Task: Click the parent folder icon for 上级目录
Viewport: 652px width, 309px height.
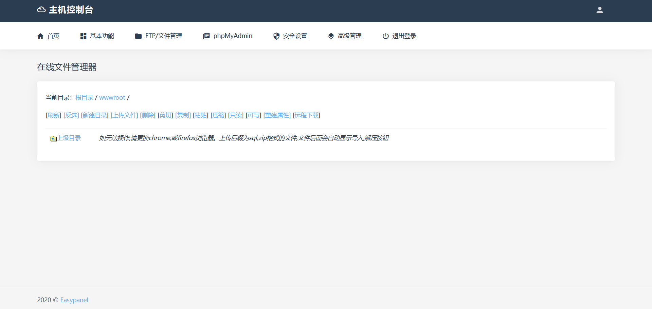Action: pyautogui.click(x=53, y=138)
